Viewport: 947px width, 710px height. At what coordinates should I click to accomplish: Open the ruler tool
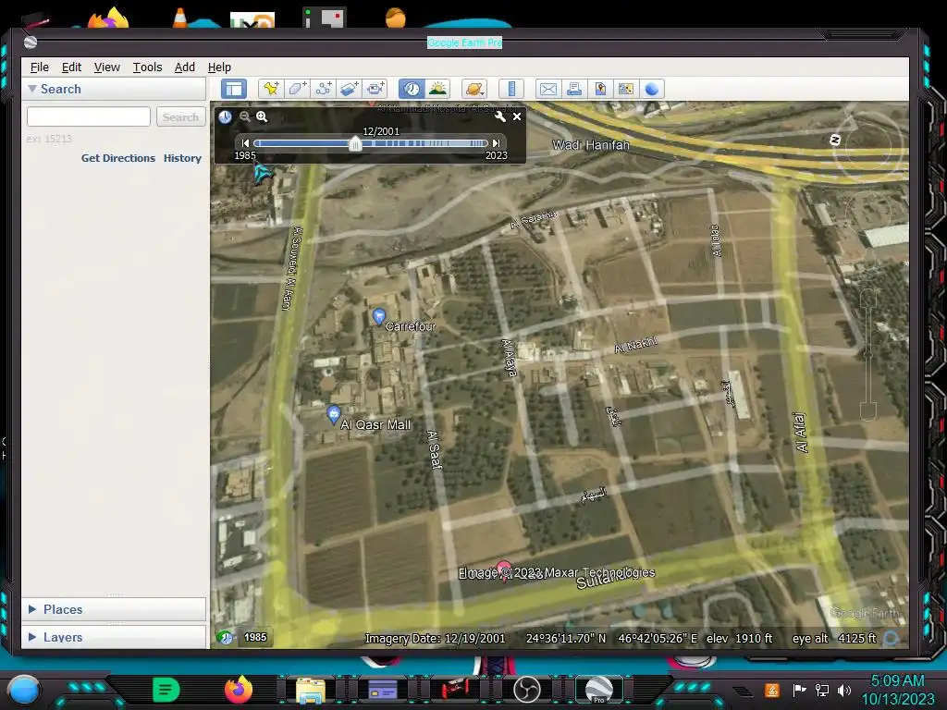pos(510,89)
